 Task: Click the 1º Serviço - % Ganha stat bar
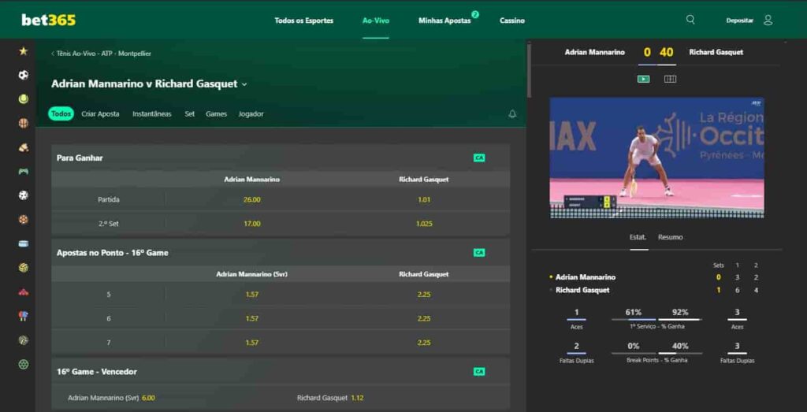pyautogui.click(x=656, y=319)
